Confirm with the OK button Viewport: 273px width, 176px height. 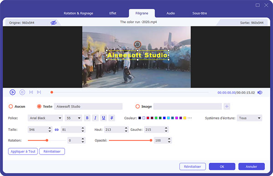point(222,166)
